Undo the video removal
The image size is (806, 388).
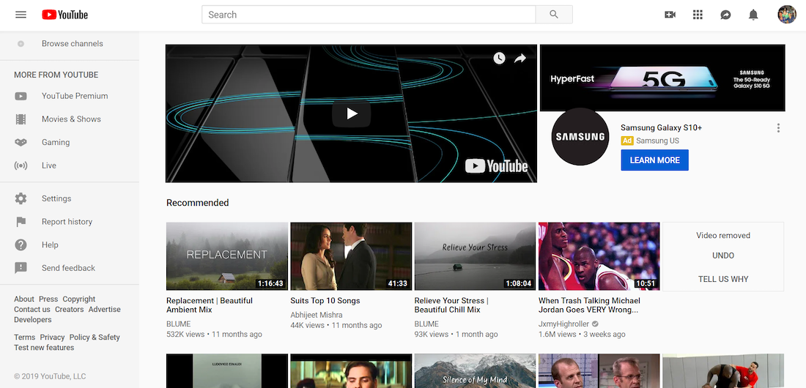coord(722,255)
